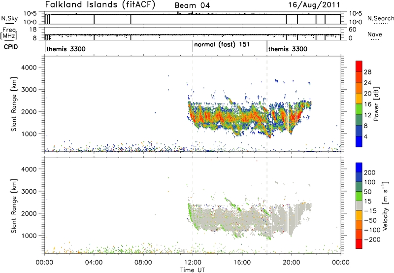Pick the light green 15–50 Velocity segment
Image resolution: width=394 pixels, height=273 pixels.
[359, 196]
